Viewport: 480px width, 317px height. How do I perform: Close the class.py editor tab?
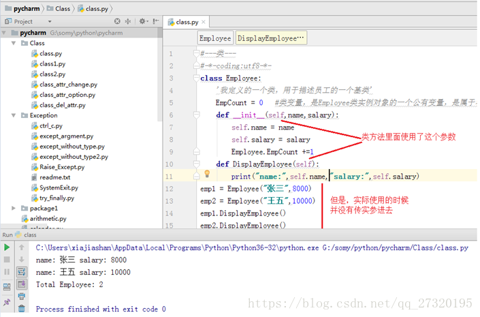pos(204,22)
